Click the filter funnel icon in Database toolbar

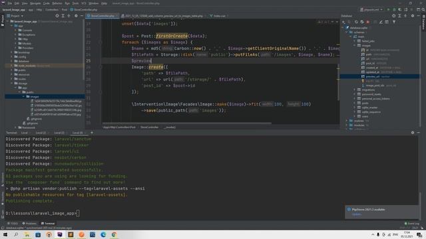pyautogui.click(x=394, y=22)
